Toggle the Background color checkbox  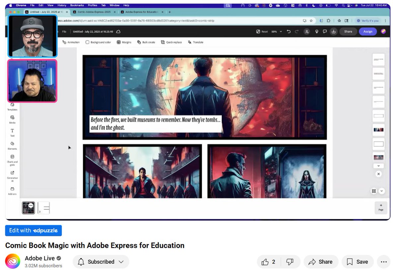pos(88,42)
